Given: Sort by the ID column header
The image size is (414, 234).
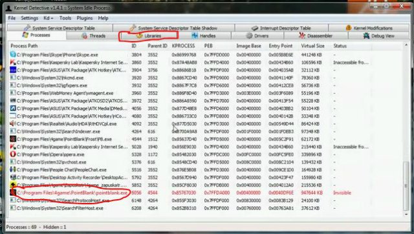Looking at the screenshot, I should click(134, 46).
